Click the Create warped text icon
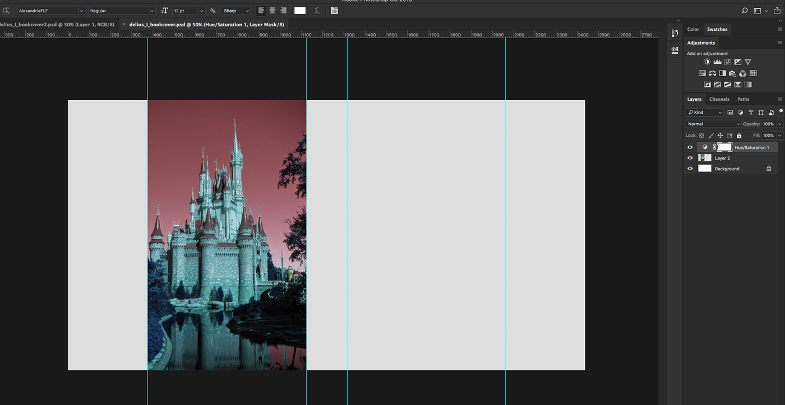Image resolution: width=785 pixels, height=405 pixels. pos(317,11)
